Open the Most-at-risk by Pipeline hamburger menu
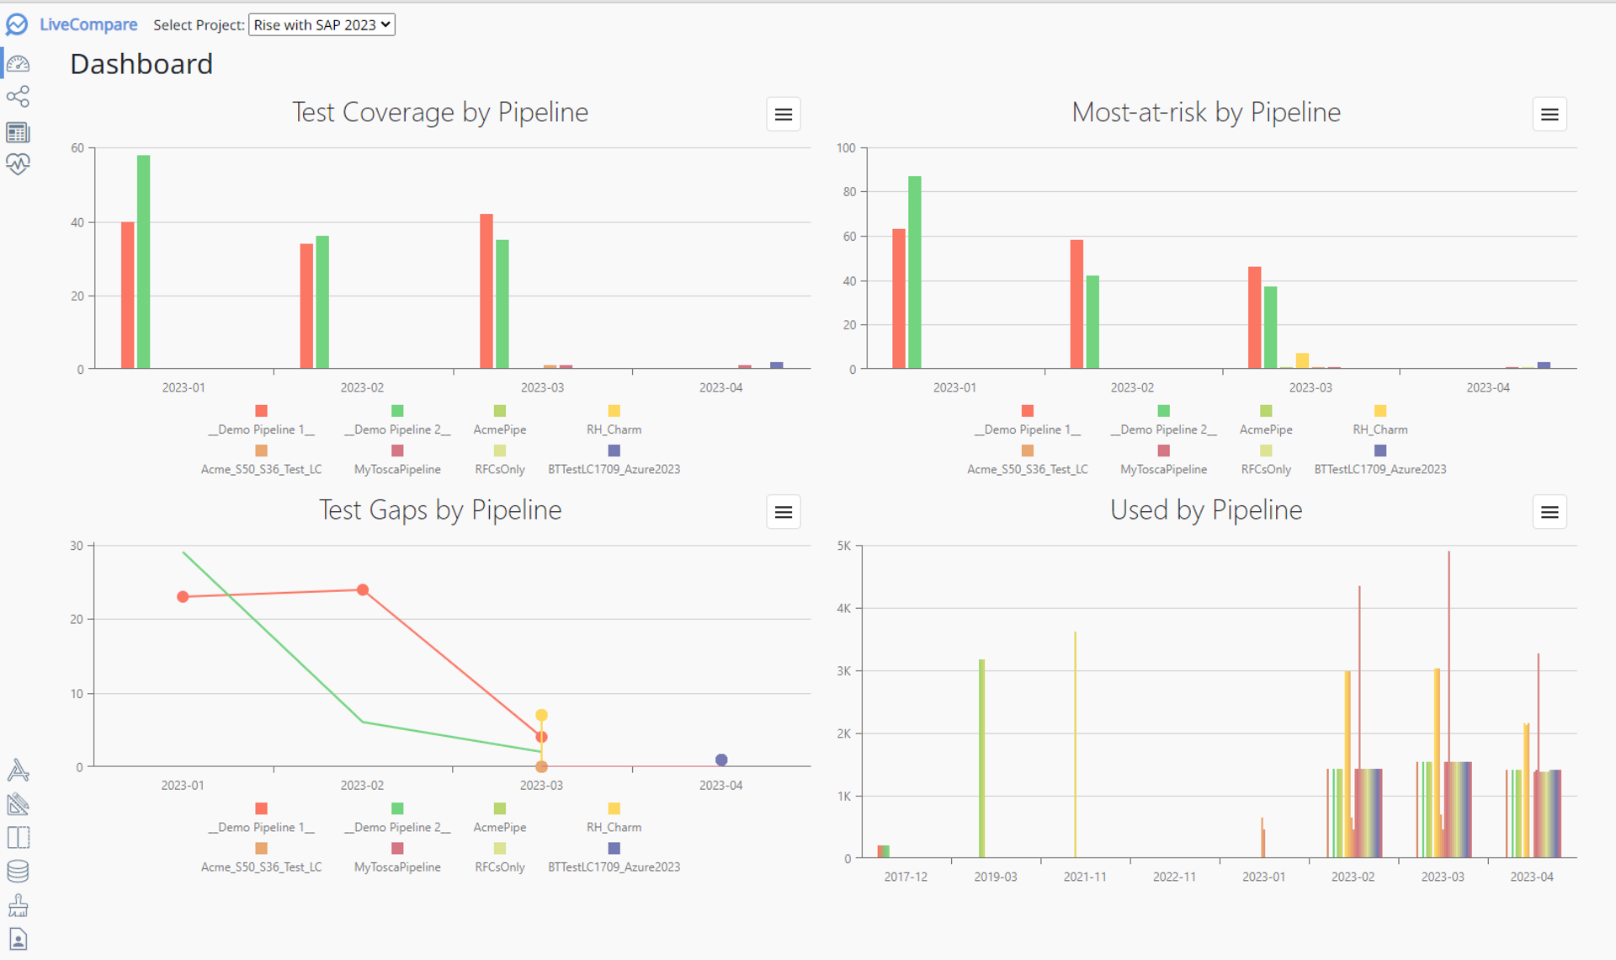The height and width of the screenshot is (960, 1616). [1550, 114]
